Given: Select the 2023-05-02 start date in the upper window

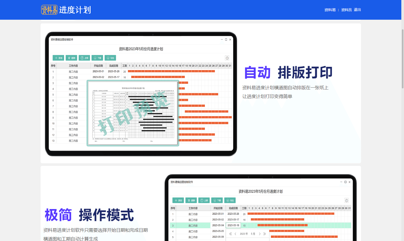Looking at the screenshot, I should (x=98, y=77).
